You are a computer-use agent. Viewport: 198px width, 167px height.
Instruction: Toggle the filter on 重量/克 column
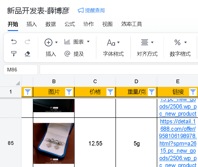coord(152,92)
